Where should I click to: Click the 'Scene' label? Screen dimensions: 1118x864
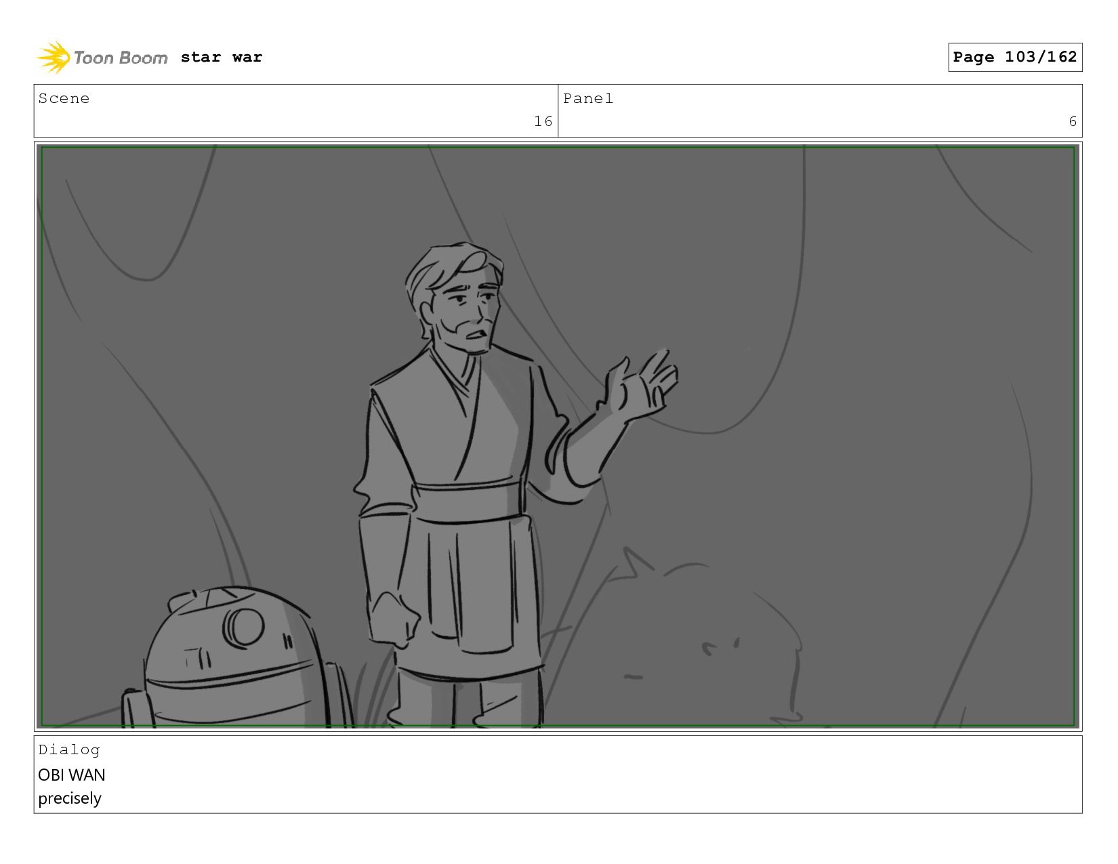click(x=64, y=98)
